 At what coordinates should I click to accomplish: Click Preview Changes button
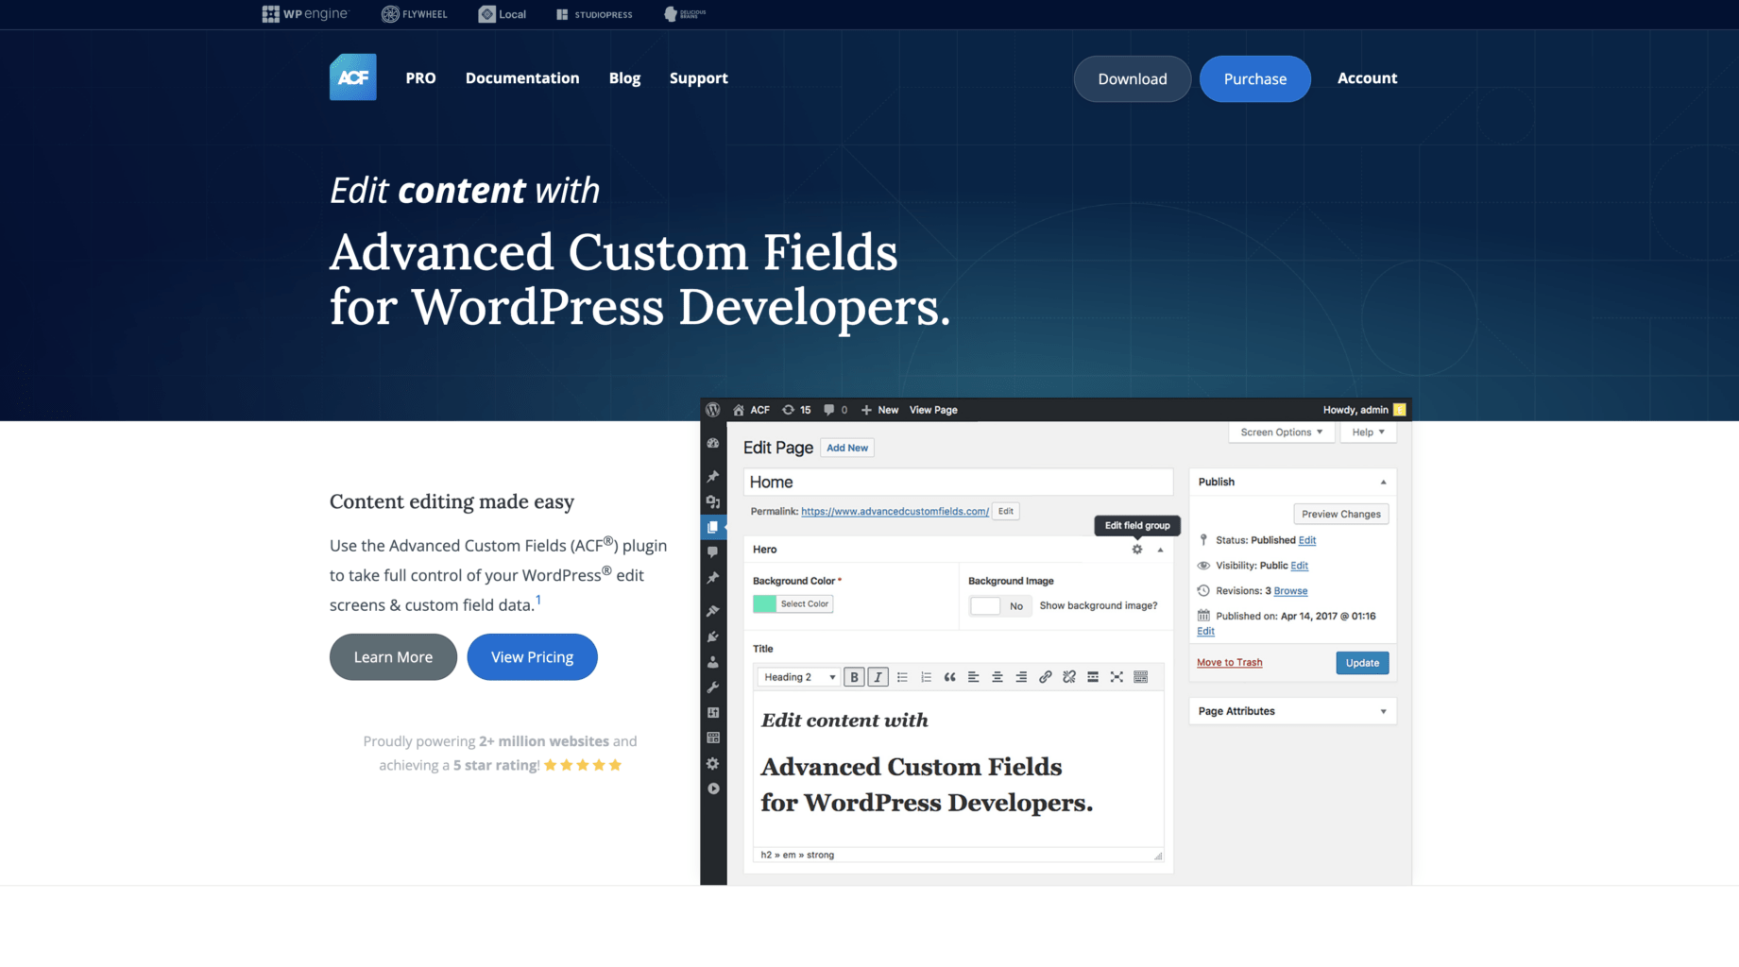[x=1340, y=515]
